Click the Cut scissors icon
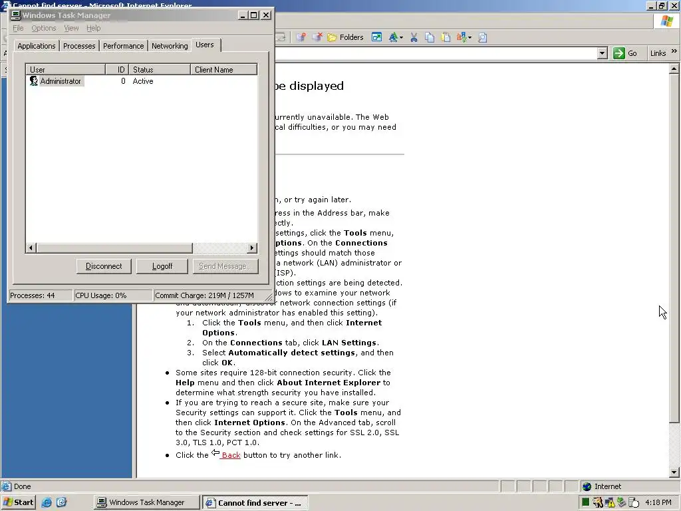Image resolution: width=681 pixels, height=511 pixels. click(414, 37)
